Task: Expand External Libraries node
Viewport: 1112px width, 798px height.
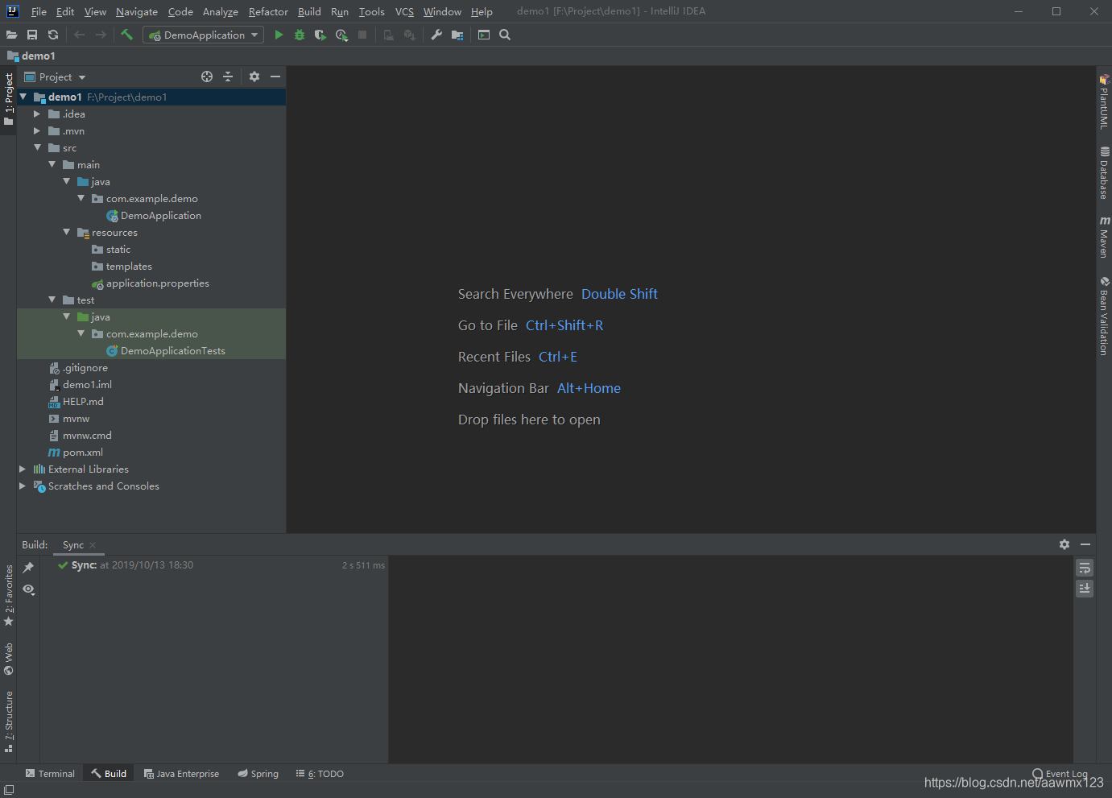Action: coord(23,469)
